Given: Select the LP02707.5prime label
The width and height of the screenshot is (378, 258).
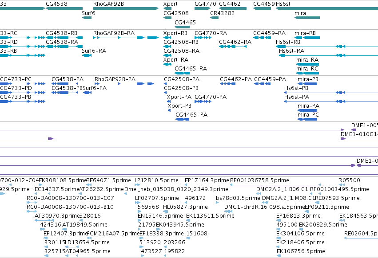Looking at the screenshot, I should point(157,198).
